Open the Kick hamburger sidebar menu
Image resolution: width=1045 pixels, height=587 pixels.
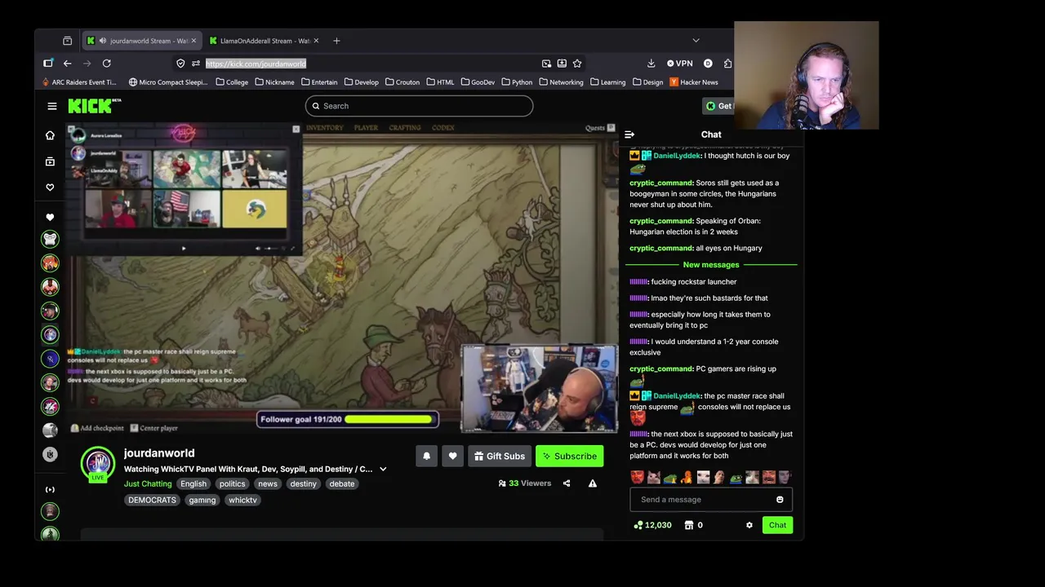[52, 106]
